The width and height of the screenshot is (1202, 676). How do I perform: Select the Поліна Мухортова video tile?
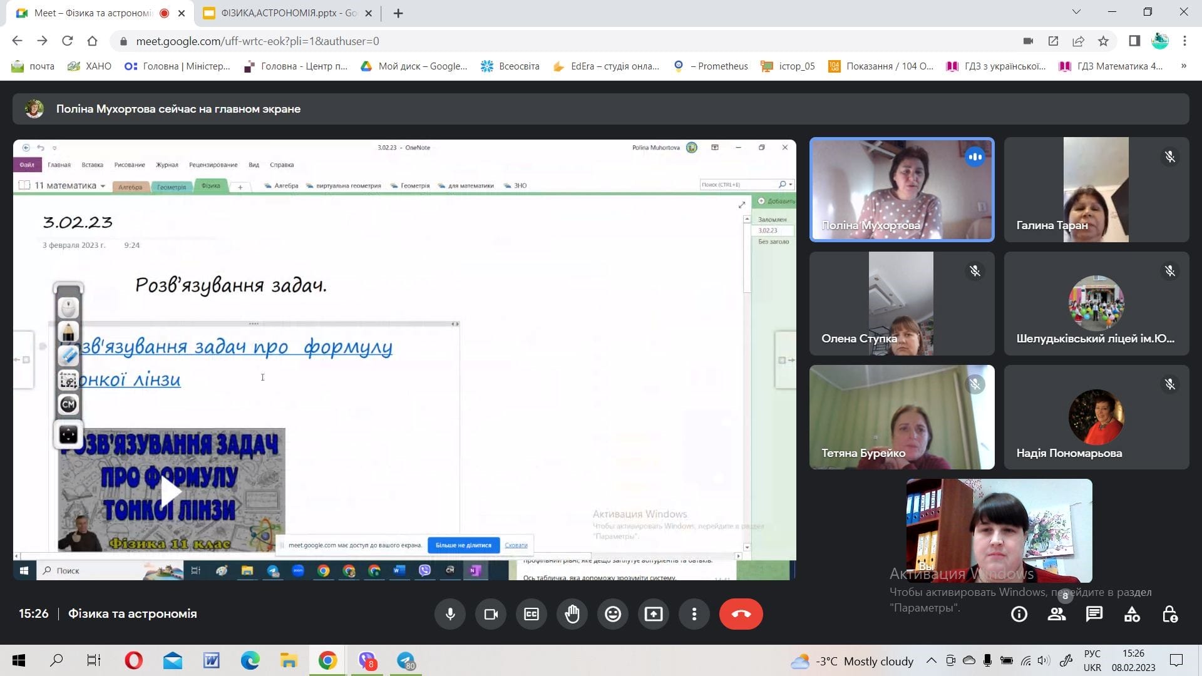pyautogui.click(x=902, y=190)
